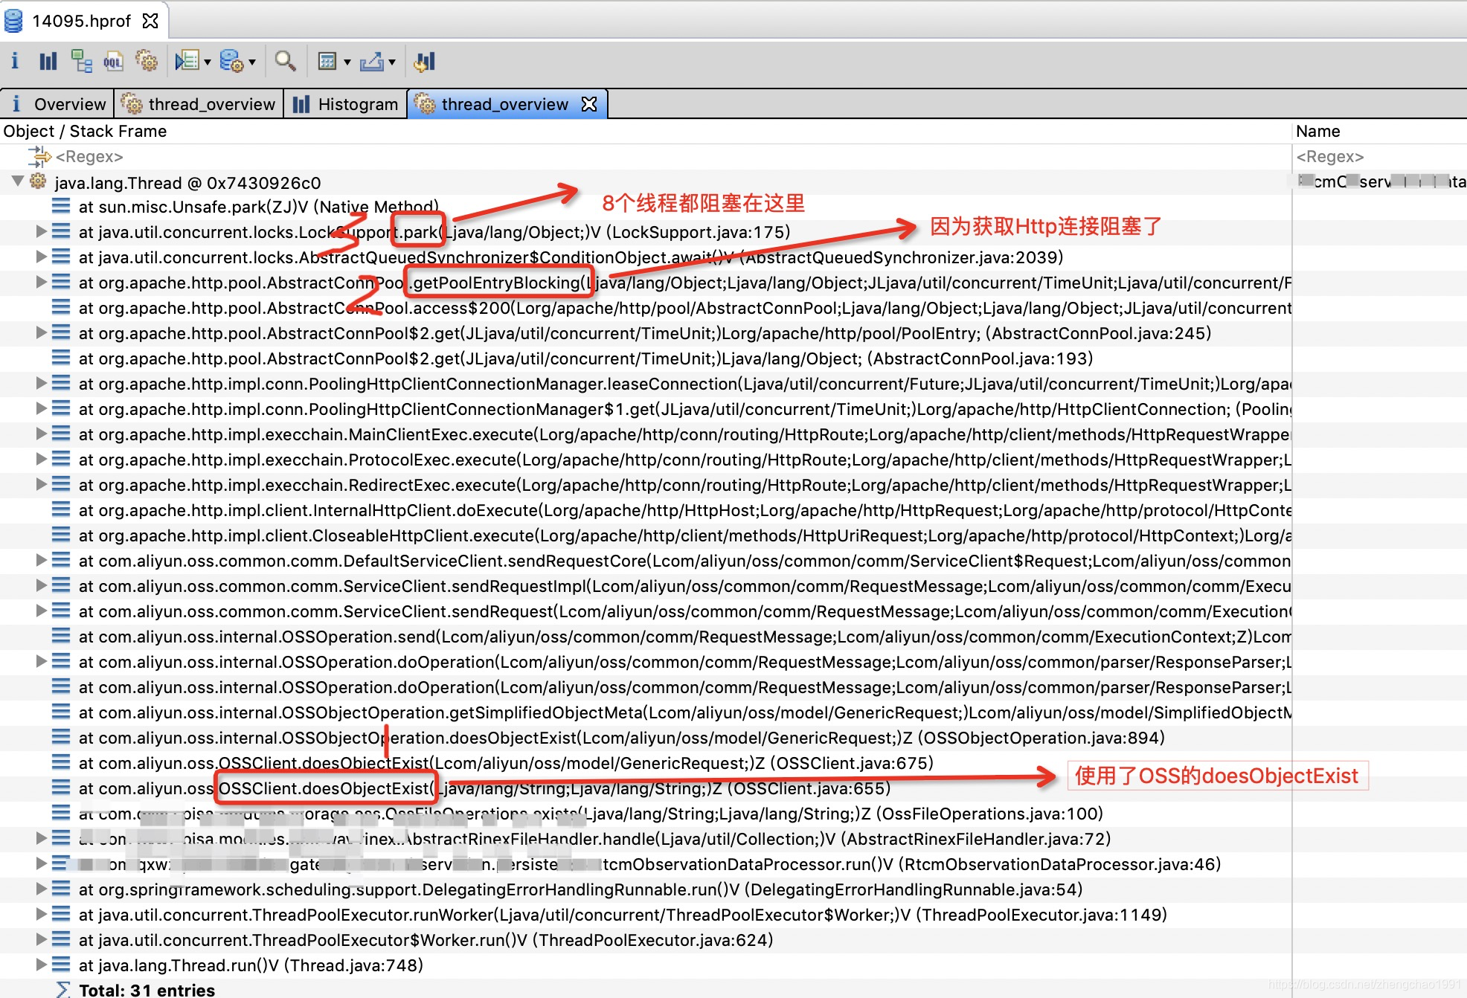The height and width of the screenshot is (998, 1467).
Task: Collapse the java.lang.Thread @ 0x7430926c0 node
Action: click(18, 182)
